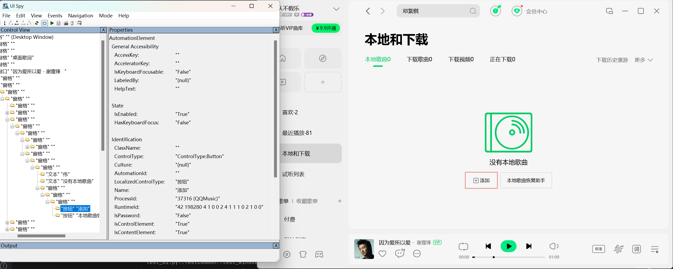Click mouse hover tracking icon in UI Spy
This screenshot has width=673, height=269.
[x=72, y=23]
